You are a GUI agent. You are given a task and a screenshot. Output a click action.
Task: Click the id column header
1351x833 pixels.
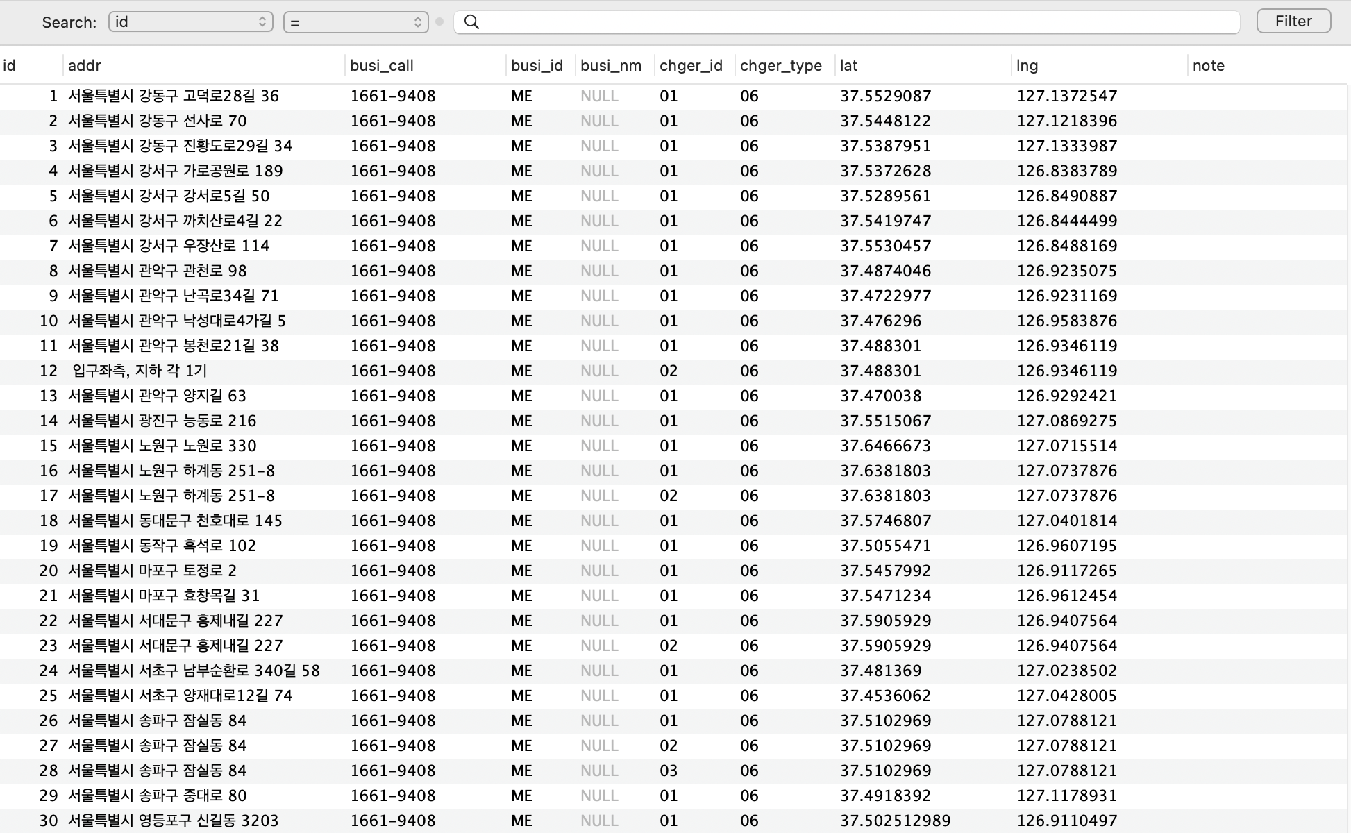point(10,66)
